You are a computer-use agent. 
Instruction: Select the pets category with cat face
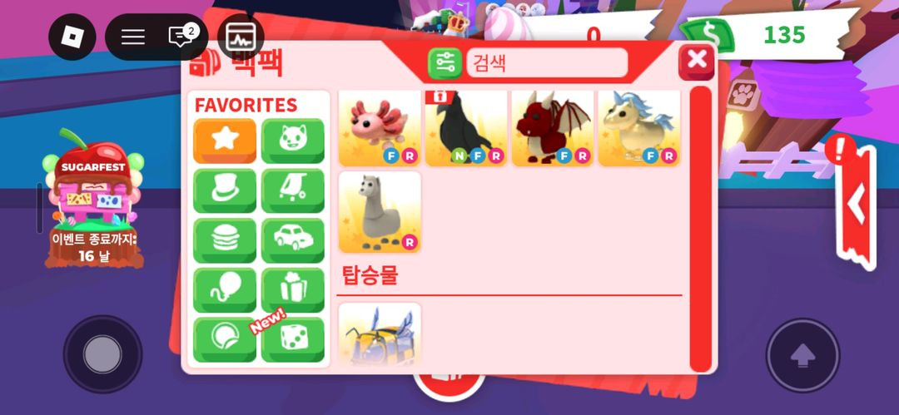tap(293, 141)
